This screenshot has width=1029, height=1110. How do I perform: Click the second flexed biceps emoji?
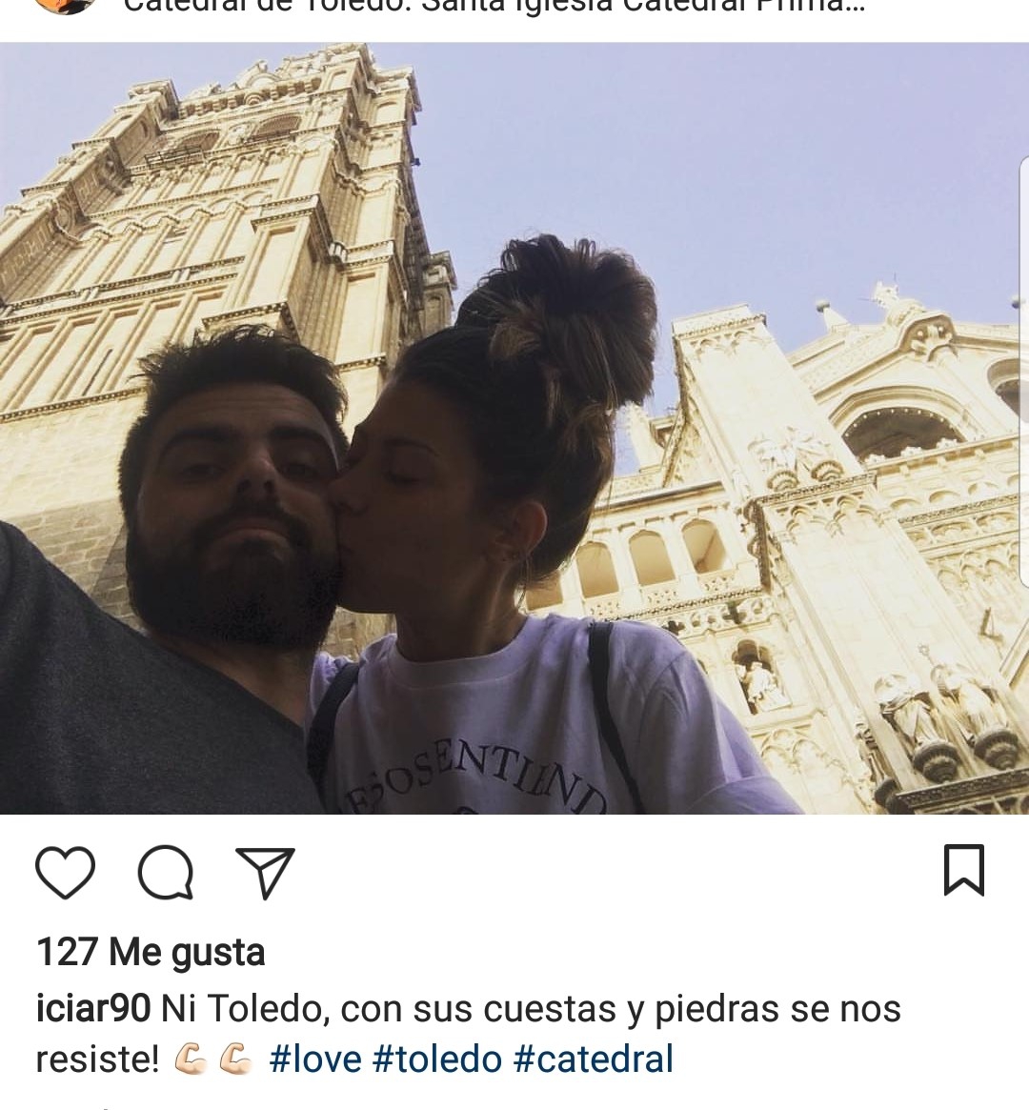pyautogui.click(x=235, y=1060)
